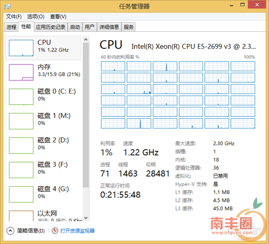Image resolution: width=269 pixels, height=244 pixels.
Task: Switch to the 服务 tab
Action: pyautogui.click(x=129, y=27)
